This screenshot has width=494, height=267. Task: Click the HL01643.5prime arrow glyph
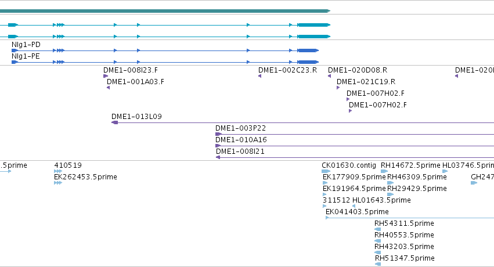(354, 206)
